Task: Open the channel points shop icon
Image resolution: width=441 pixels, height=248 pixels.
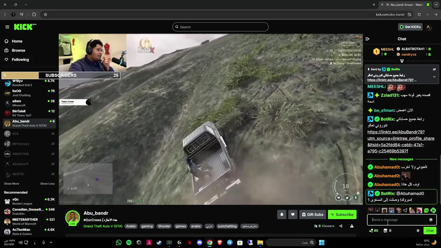Action: pos(386,231)
